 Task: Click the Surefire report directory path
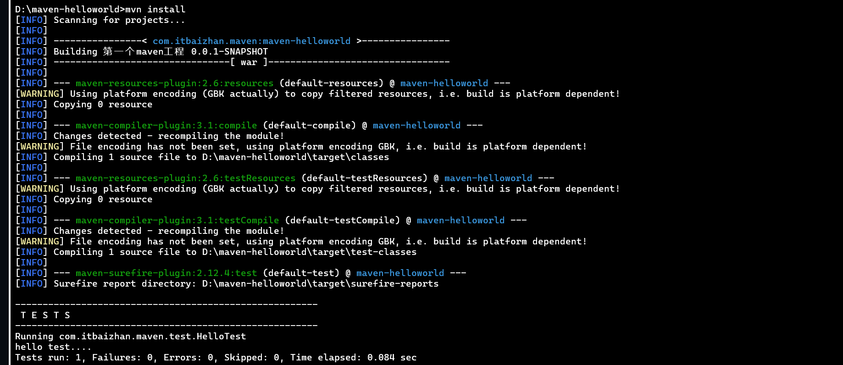click(x=320, y=283)
